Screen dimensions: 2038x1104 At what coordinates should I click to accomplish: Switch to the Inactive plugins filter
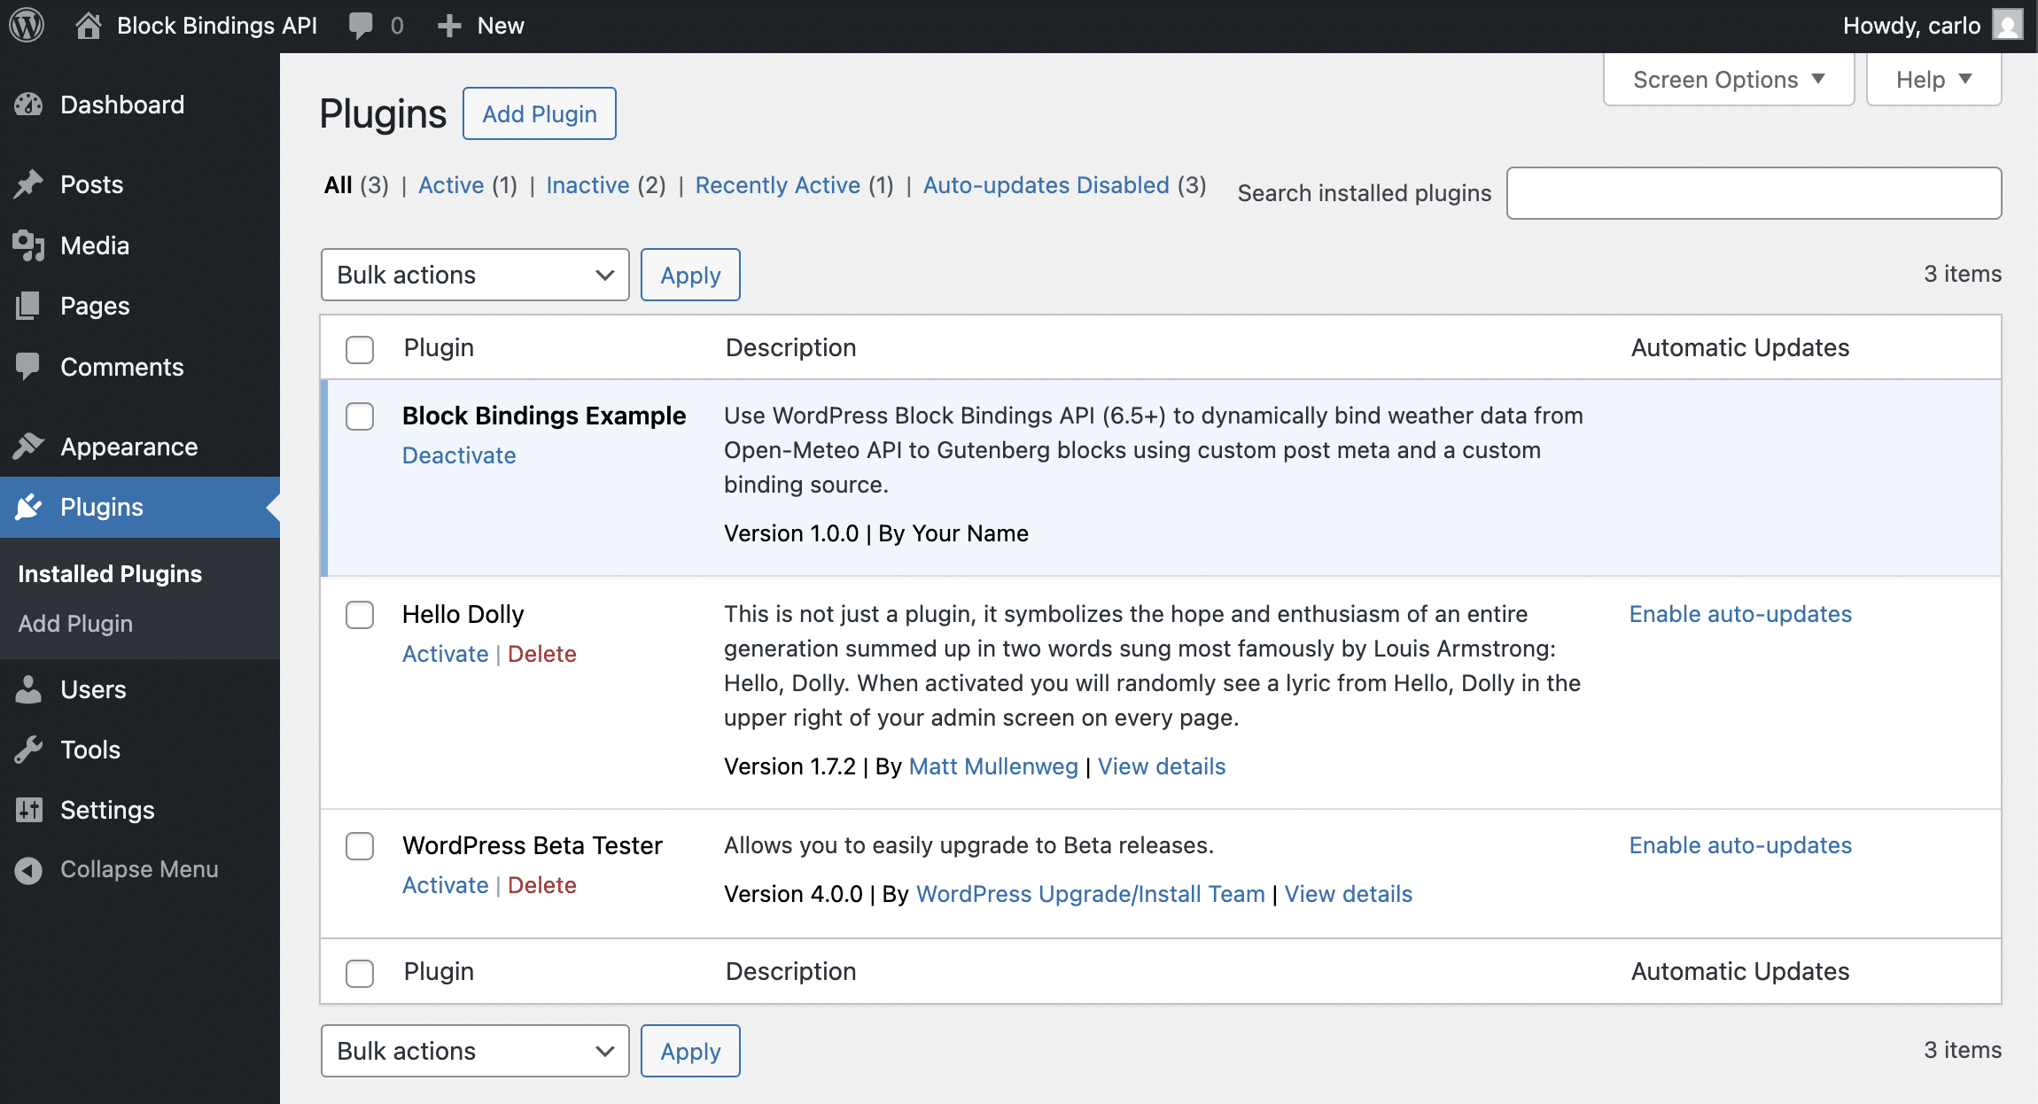pos(588,185)
